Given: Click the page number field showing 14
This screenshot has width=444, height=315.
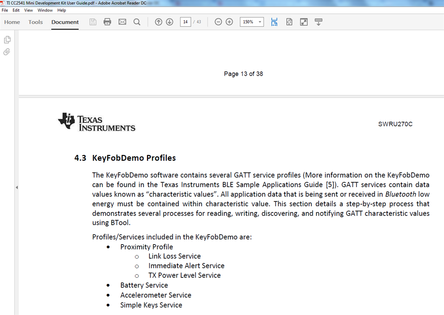Looking at the screenshot, I should pyautogui.click(x=185, y=22).
